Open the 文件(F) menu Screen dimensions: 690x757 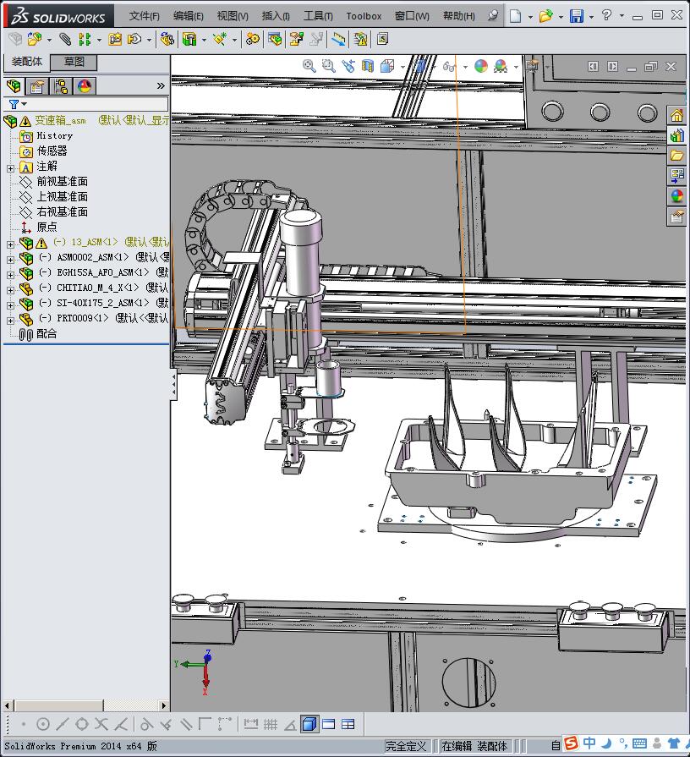144,16
